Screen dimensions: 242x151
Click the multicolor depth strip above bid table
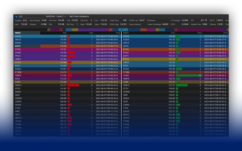[66, 29]
